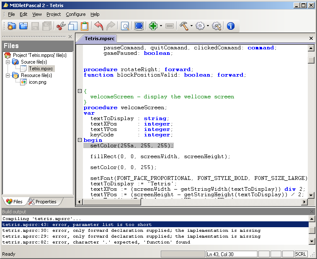The height and width of the screenshot is (259, 317).
Task: Toggle full screen editor view icon
Action: point(139,26)
